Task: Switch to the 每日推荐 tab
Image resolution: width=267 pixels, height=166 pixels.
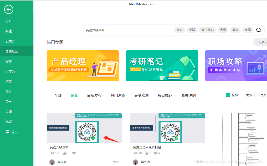Action: 165,95
